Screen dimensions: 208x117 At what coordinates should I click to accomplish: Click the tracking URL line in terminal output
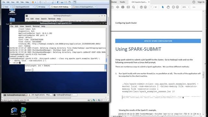click(59, 44)
